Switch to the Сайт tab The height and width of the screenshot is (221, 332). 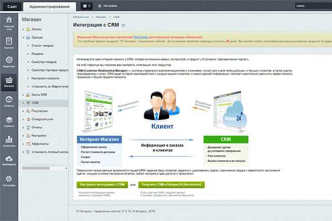(11, 6)
